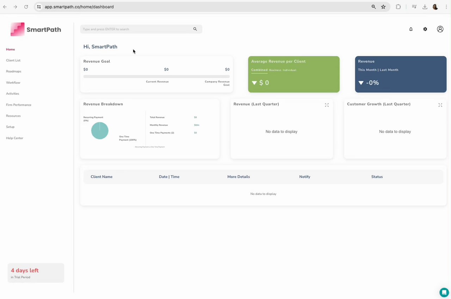
Task: Click the Hi, SmartPath greeting
Action: [x=100, y=47]
